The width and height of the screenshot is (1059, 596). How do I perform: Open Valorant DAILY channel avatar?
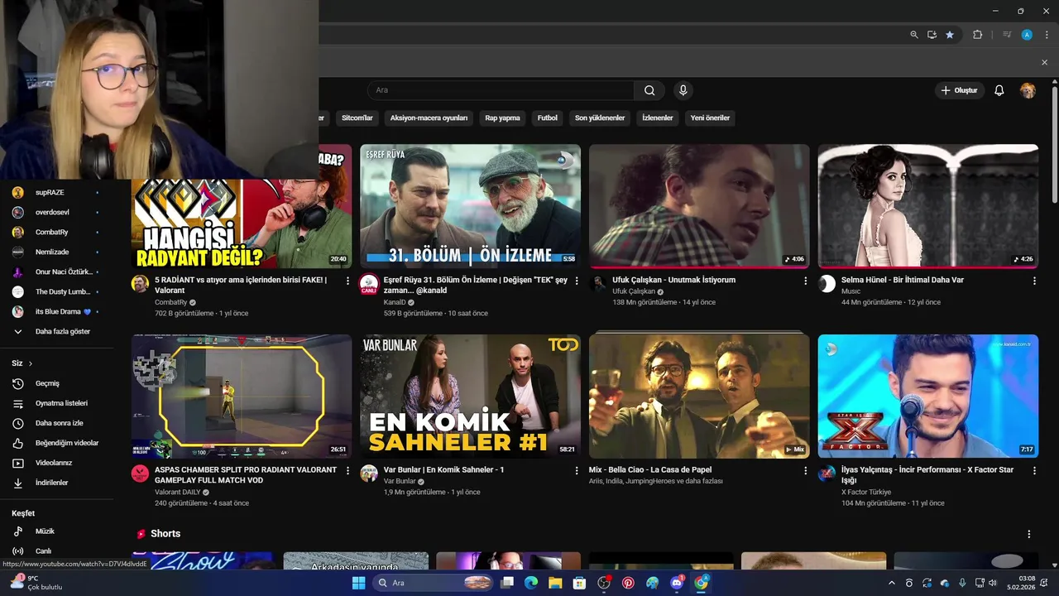(x=140, y=473)
